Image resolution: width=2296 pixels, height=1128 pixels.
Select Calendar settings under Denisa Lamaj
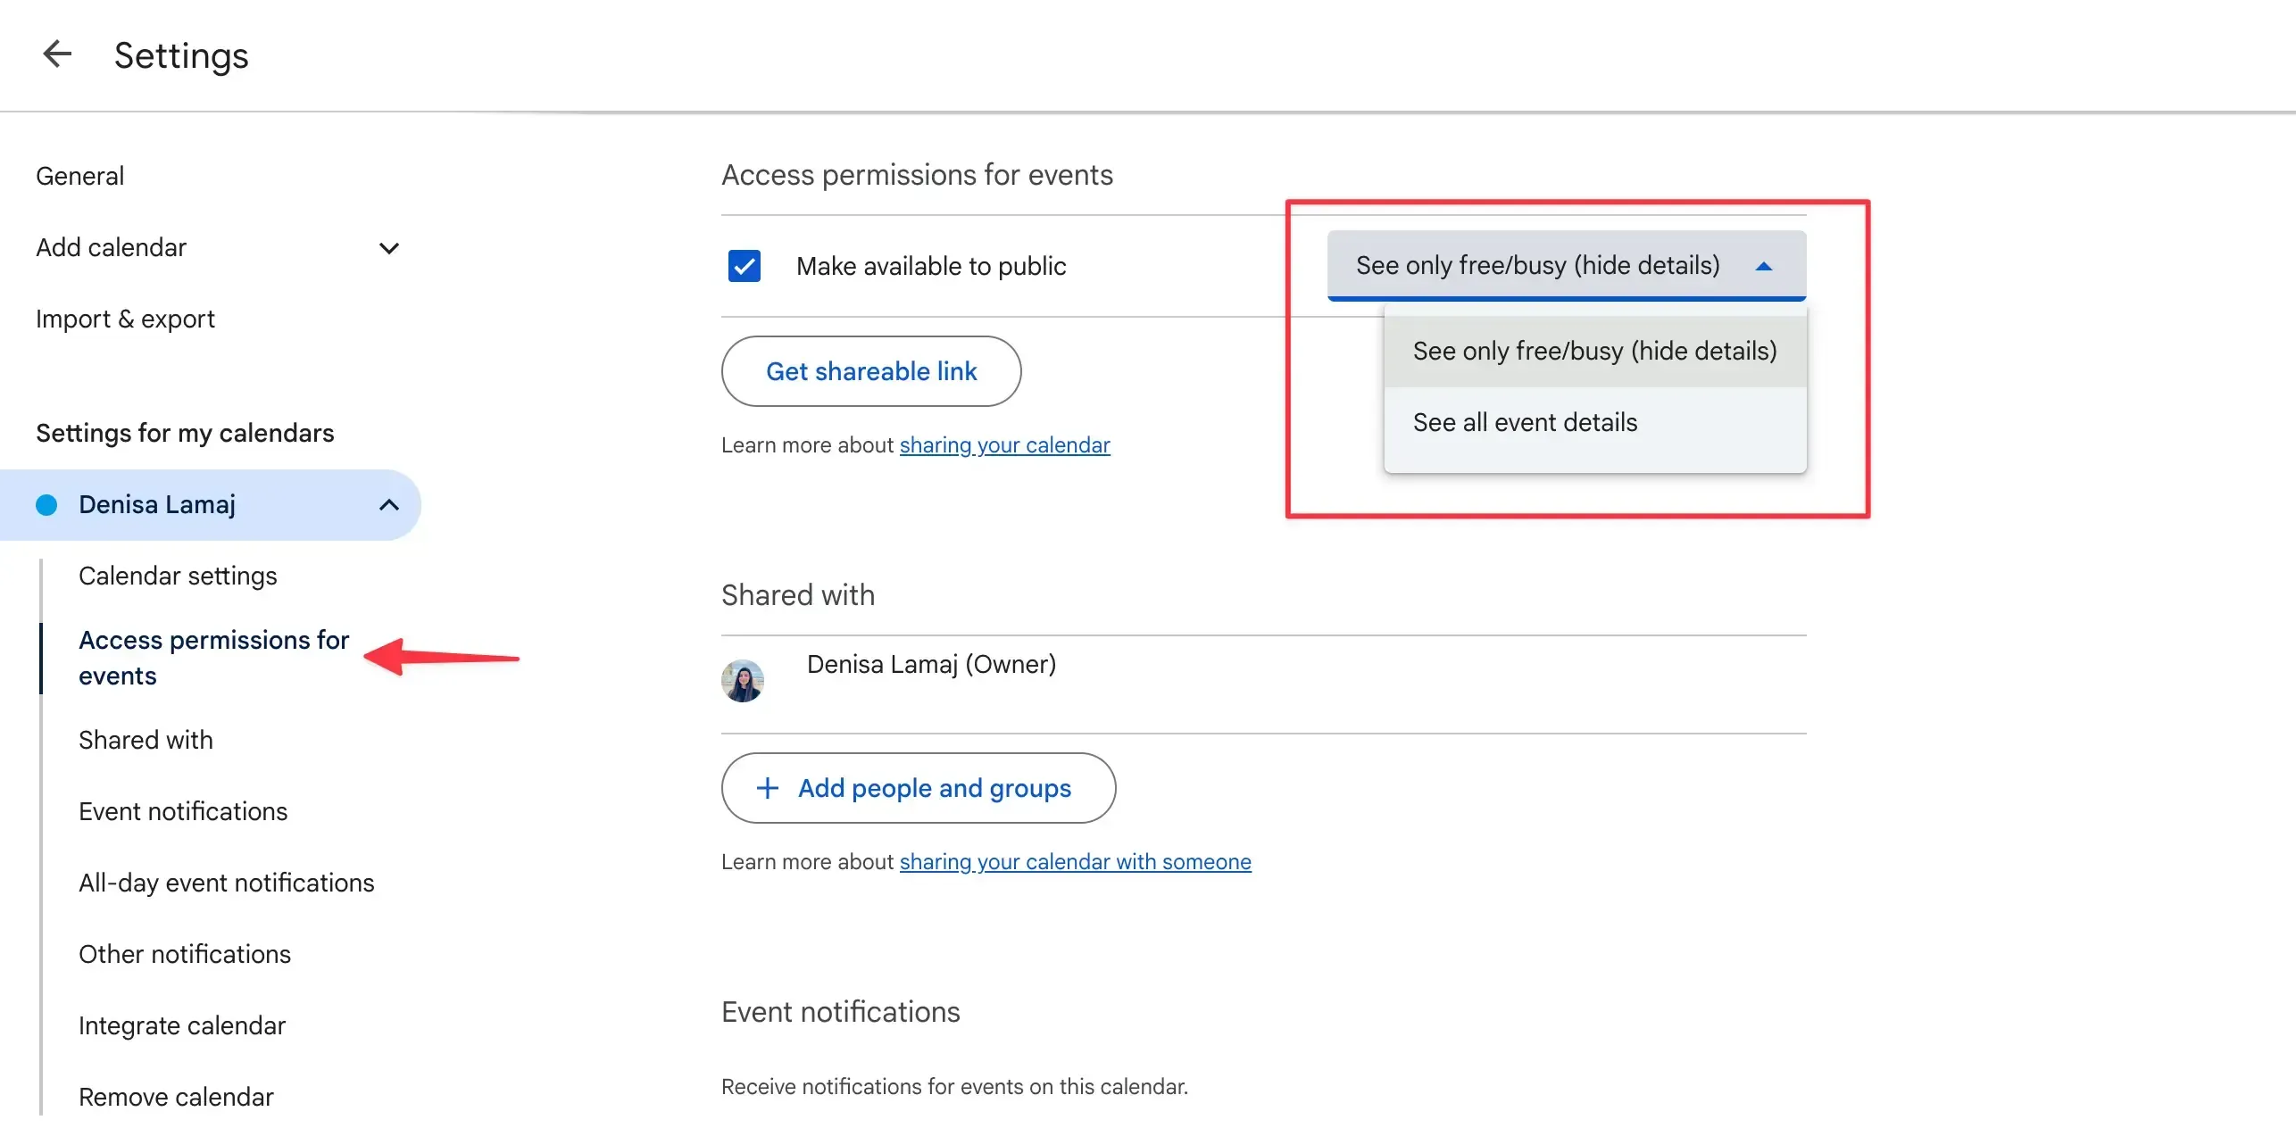(x=177, y=576)
